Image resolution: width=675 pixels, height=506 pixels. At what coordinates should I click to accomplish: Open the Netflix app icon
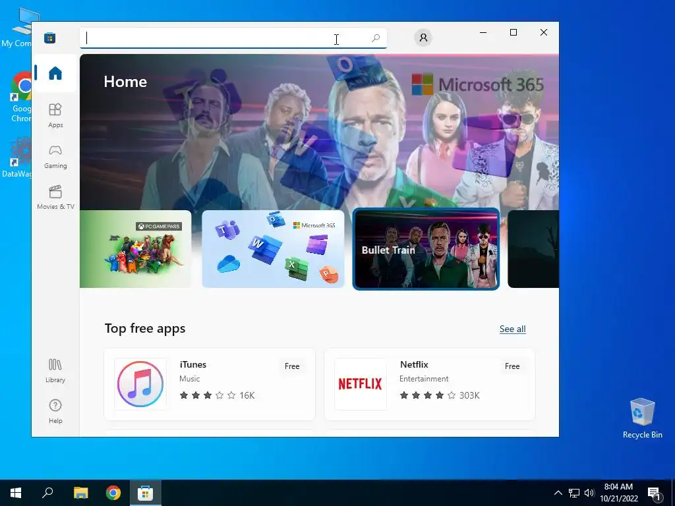tap(361, 384)
